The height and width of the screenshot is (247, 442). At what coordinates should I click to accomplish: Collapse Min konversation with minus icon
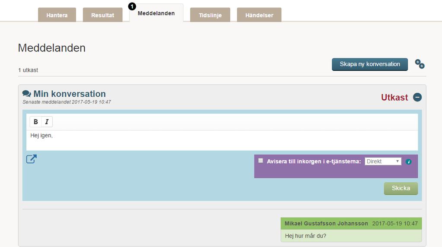click(x=417, y=97)
